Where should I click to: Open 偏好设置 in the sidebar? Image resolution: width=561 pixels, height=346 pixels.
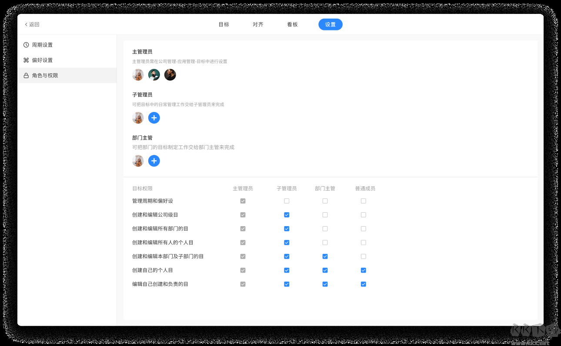click(x=67, y=60)
